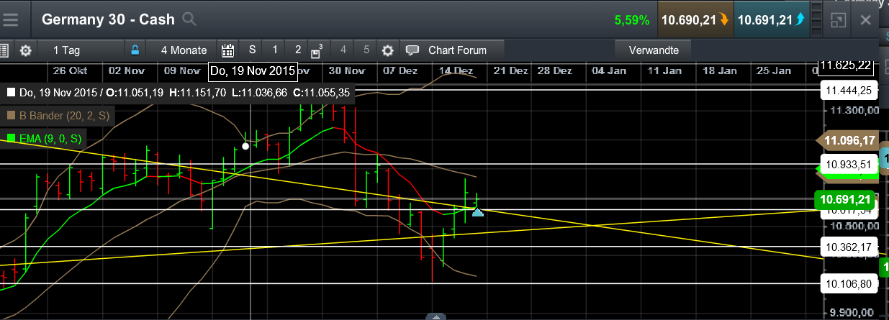889x320 pixels.
Task: Select the 11.444,25 horizontal line price label
Action: [849, 90]
